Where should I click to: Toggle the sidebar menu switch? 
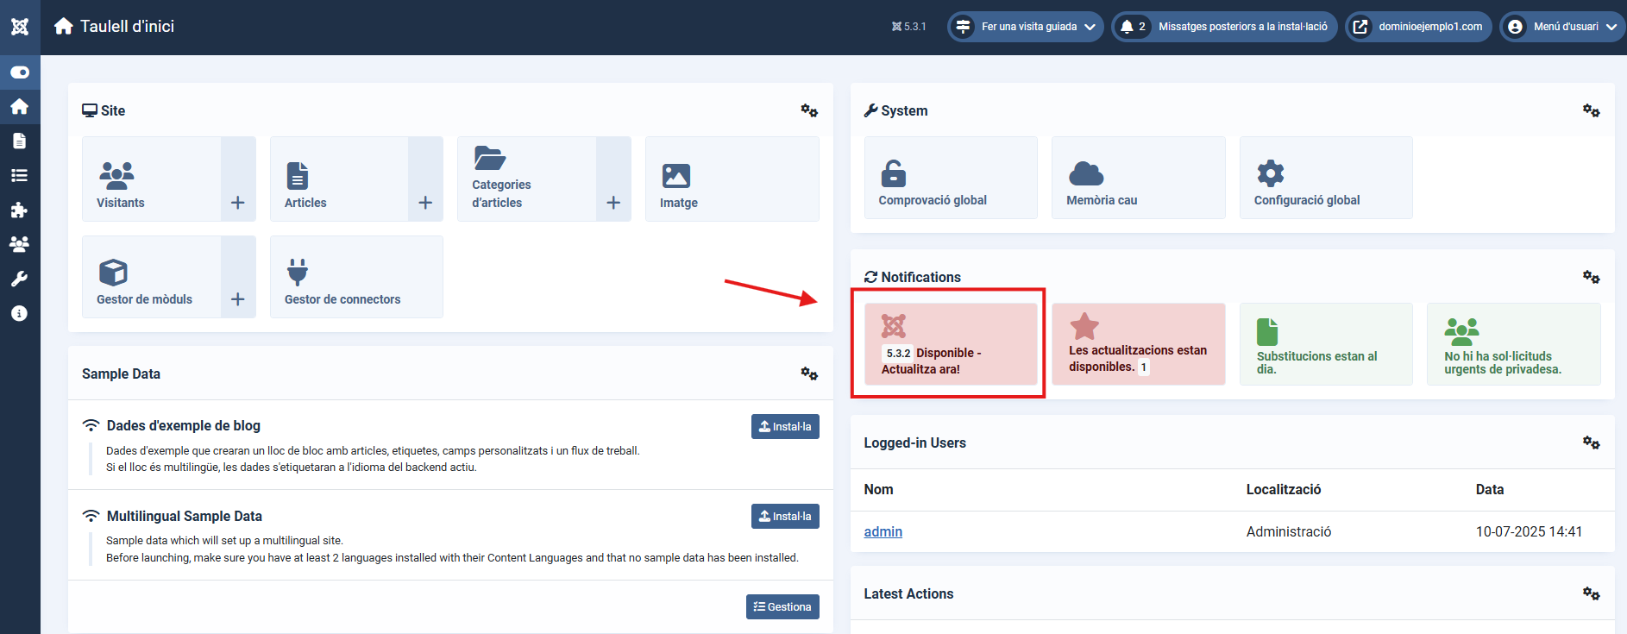click(x=20, y=72)
